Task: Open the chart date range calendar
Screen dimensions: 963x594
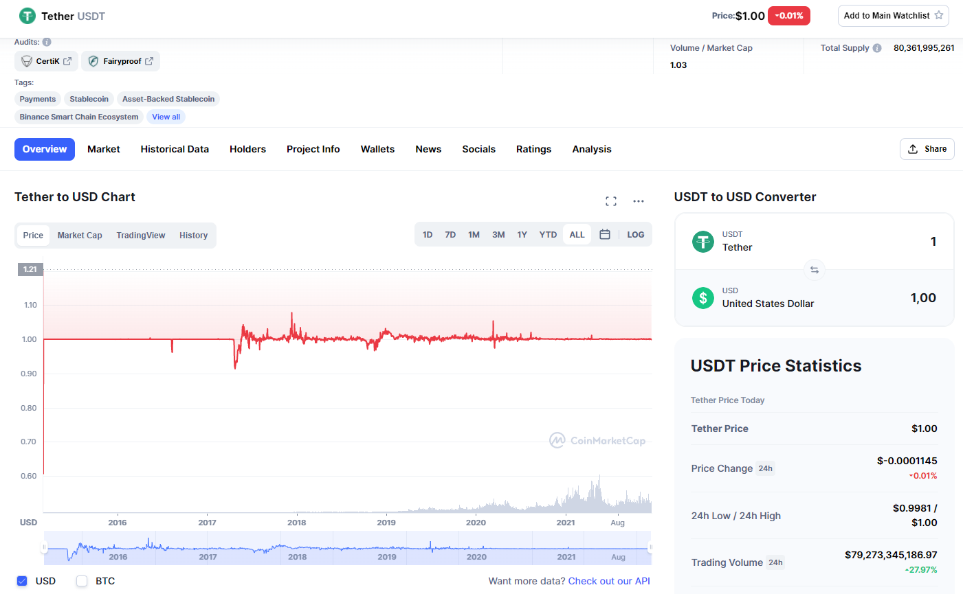Action: pos(605,235)
